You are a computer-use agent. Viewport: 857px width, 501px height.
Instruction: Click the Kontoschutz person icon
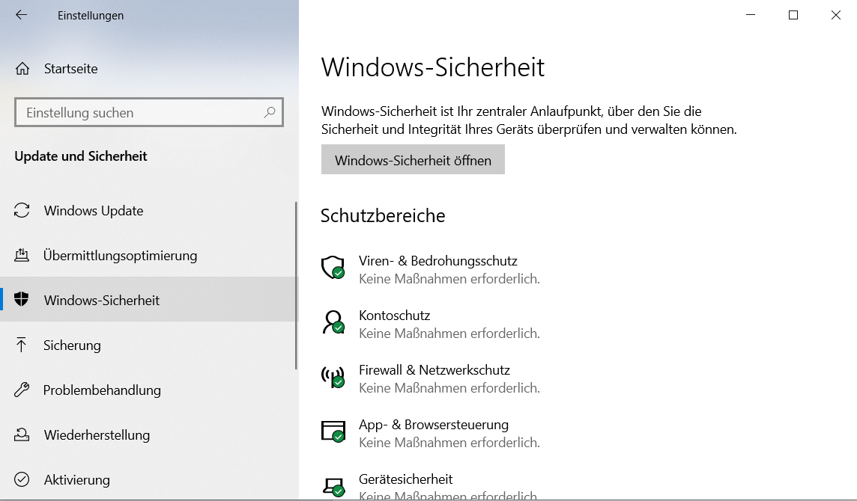click(x=332, y=322)
